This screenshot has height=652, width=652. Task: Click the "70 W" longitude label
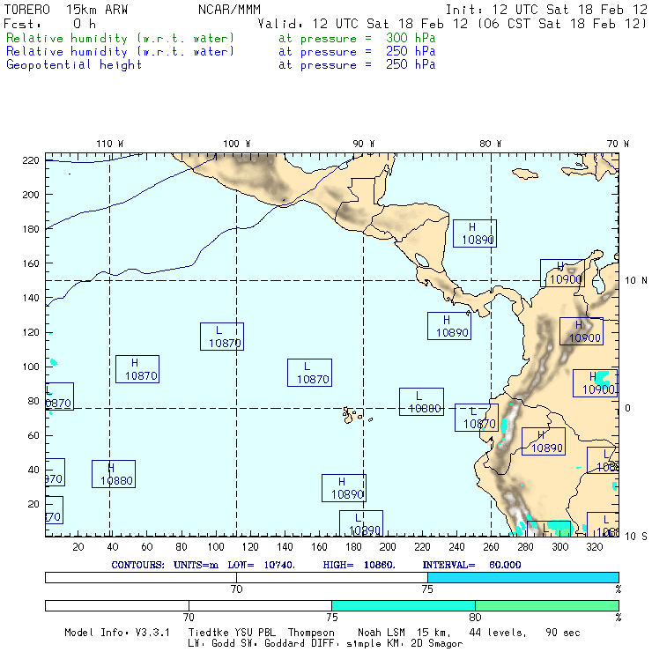[618, 144]
